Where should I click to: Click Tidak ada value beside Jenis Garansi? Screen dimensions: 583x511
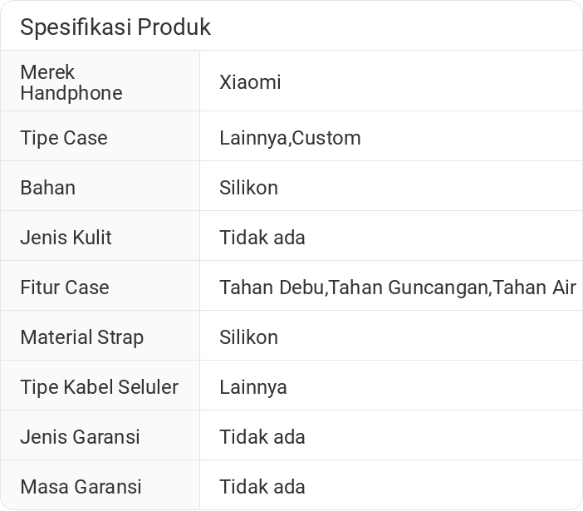point(262,437)
